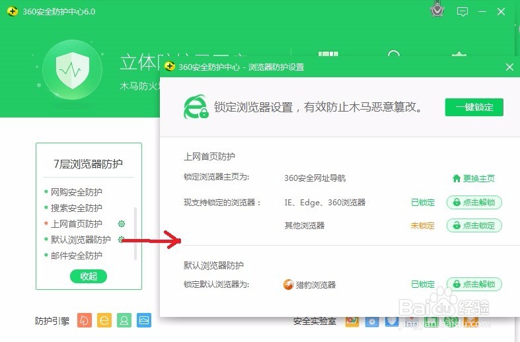Lock 其他浏览器 with 点击锁定
520x342 pixels.
(x=474, y=225)
